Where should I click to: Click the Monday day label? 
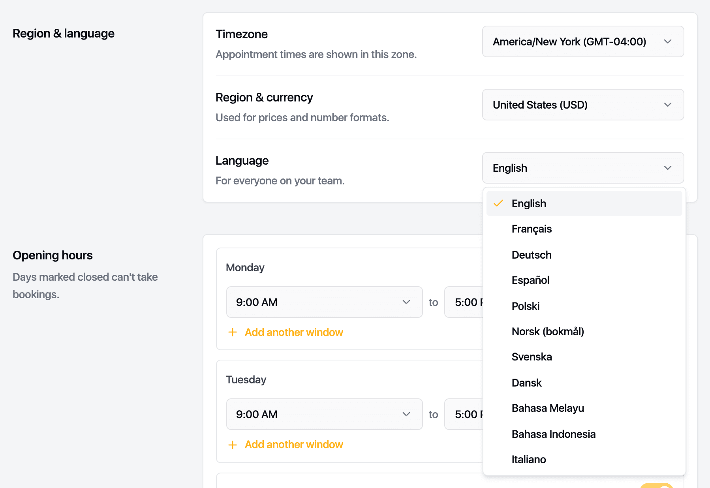click(245, 268)
